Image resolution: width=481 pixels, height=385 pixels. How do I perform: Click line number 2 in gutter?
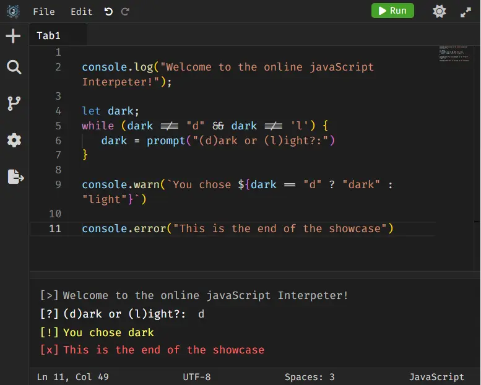[x=58, y=67]
